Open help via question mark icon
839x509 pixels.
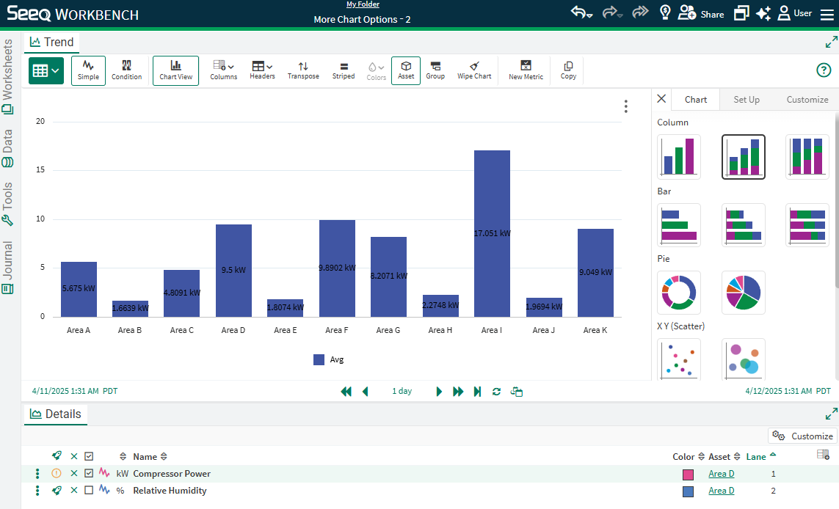[824, 70]
